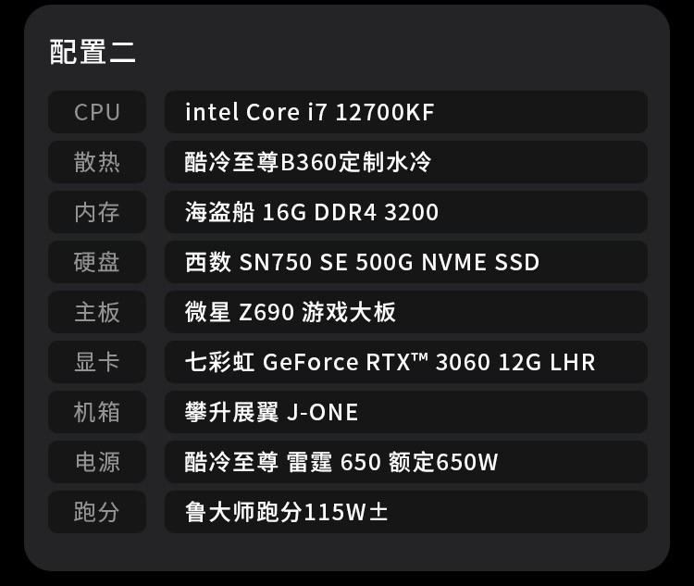The image size is (694, 586).
Task: Select the CPU label cell
Action: click(97, 112)
